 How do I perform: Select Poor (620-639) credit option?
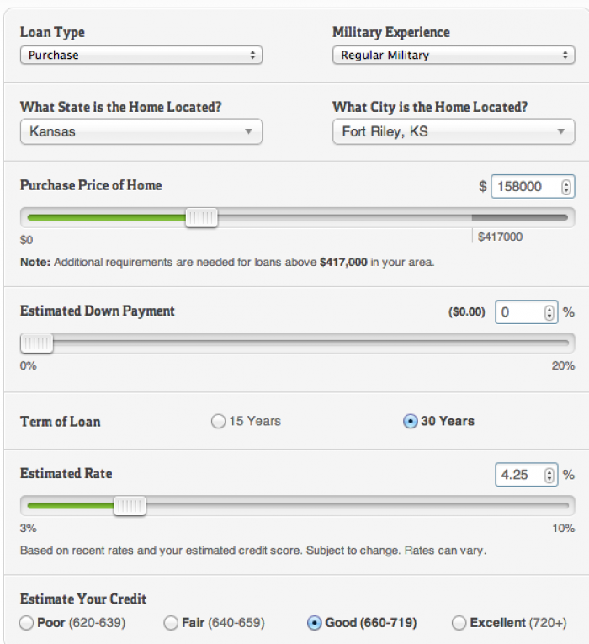pyautogui.click(x=27, y=623)
